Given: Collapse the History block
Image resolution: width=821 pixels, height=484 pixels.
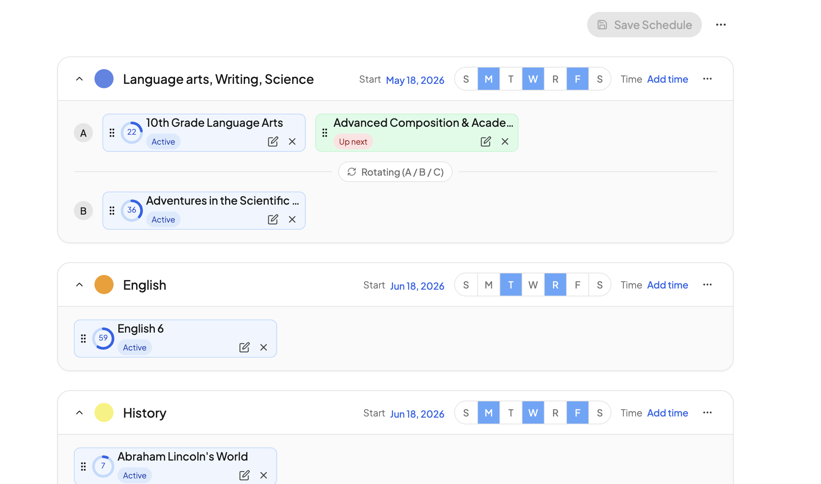Looking at the screenshot, I should (79, 412).
